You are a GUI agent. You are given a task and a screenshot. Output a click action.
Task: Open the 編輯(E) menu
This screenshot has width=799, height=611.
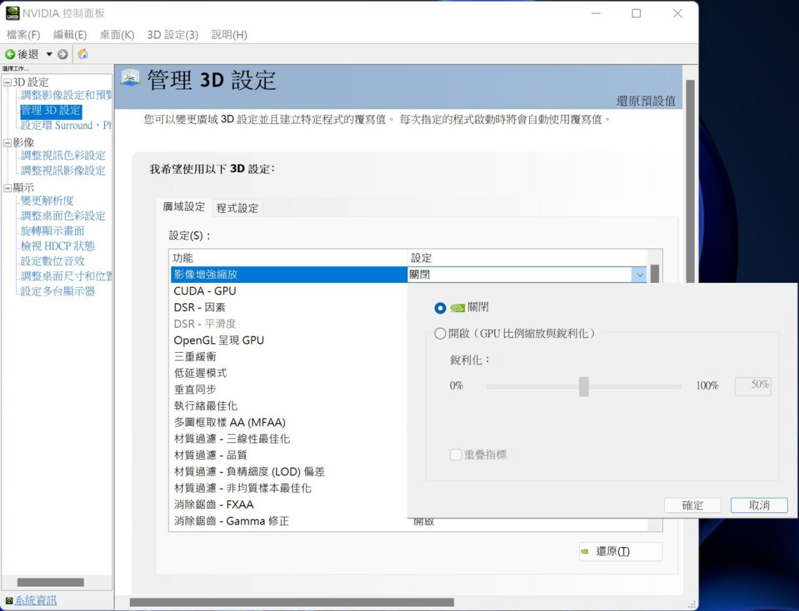pyautogui.click(x=70, y=35)
